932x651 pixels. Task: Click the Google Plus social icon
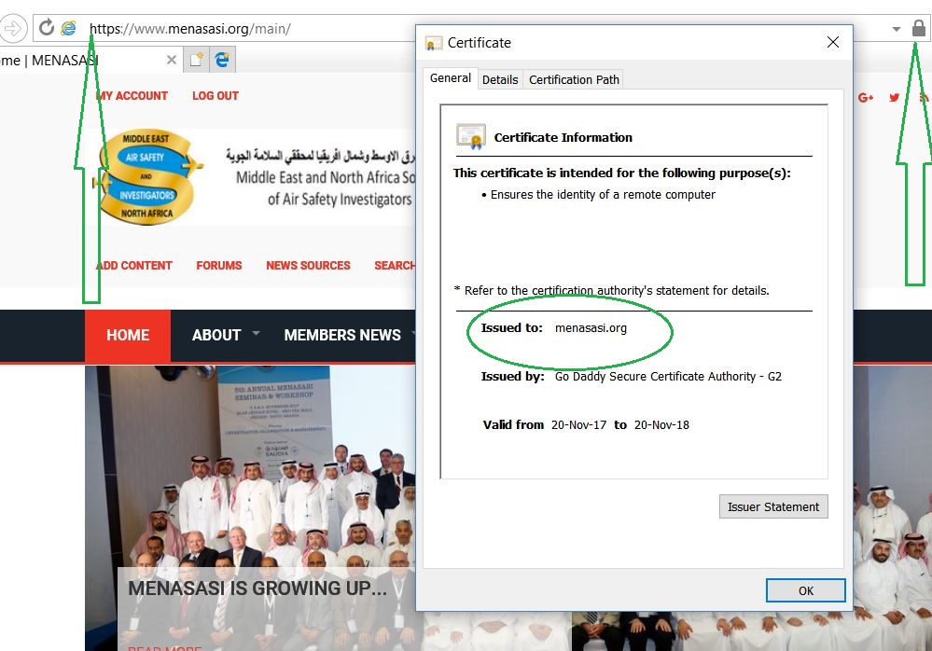click(866, 97)
